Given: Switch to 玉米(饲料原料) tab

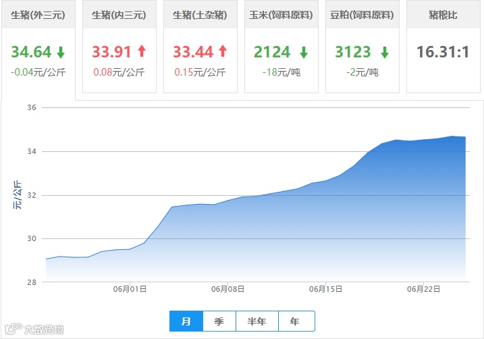Looking at the screenshot, I should click(281, 47).
